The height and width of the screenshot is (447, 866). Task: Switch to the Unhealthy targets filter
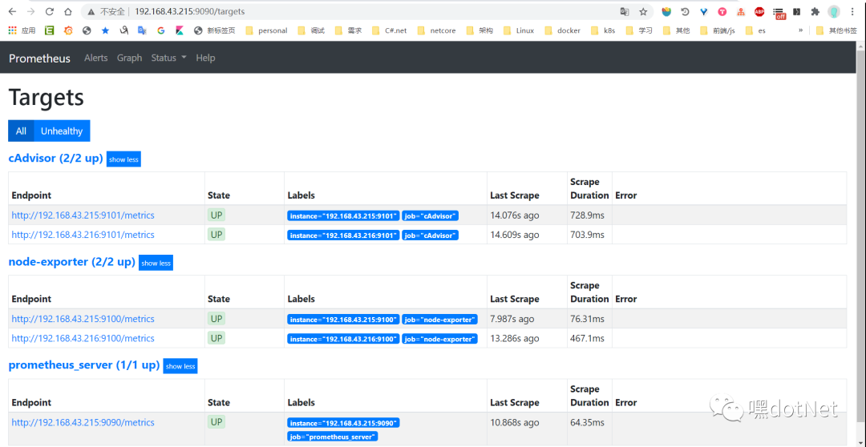62,131
